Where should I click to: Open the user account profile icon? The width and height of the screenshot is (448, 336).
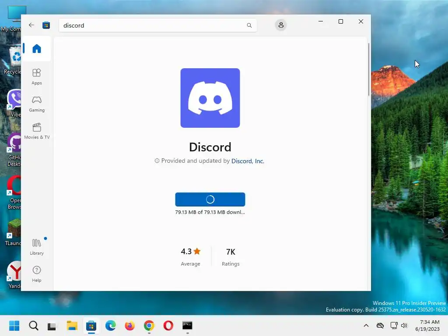(x=281, y=25)
